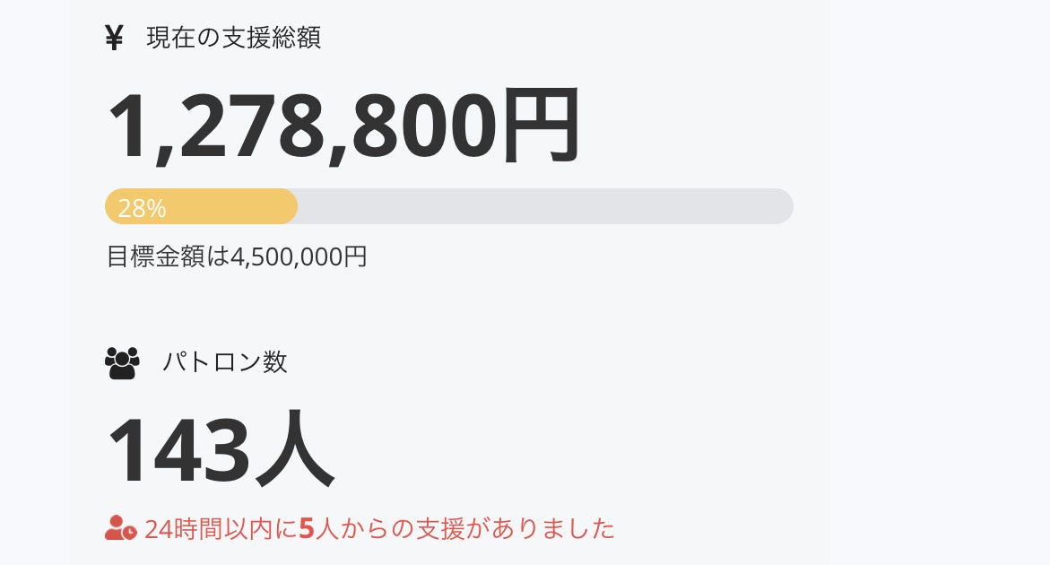Screen dimensions: 1050x565
Task: Click the large number 143
Action: click(178, 448)
